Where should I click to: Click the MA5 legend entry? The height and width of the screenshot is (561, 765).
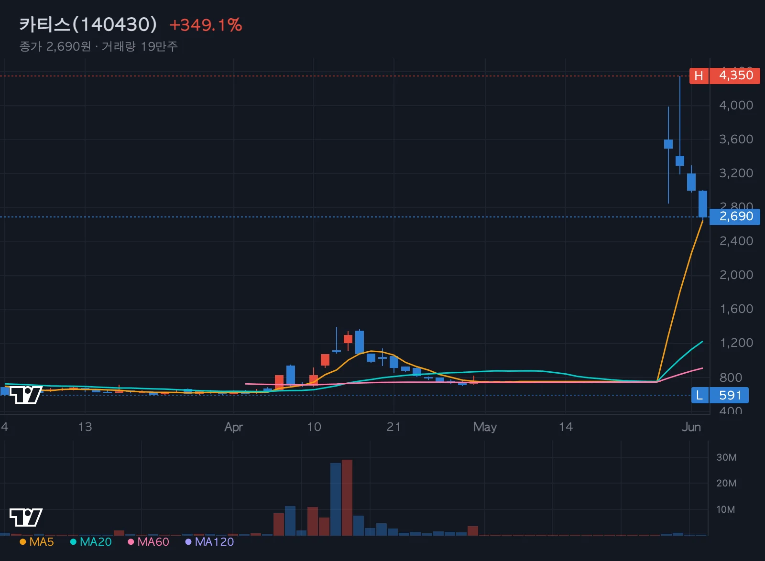click(x=37, y=542)
